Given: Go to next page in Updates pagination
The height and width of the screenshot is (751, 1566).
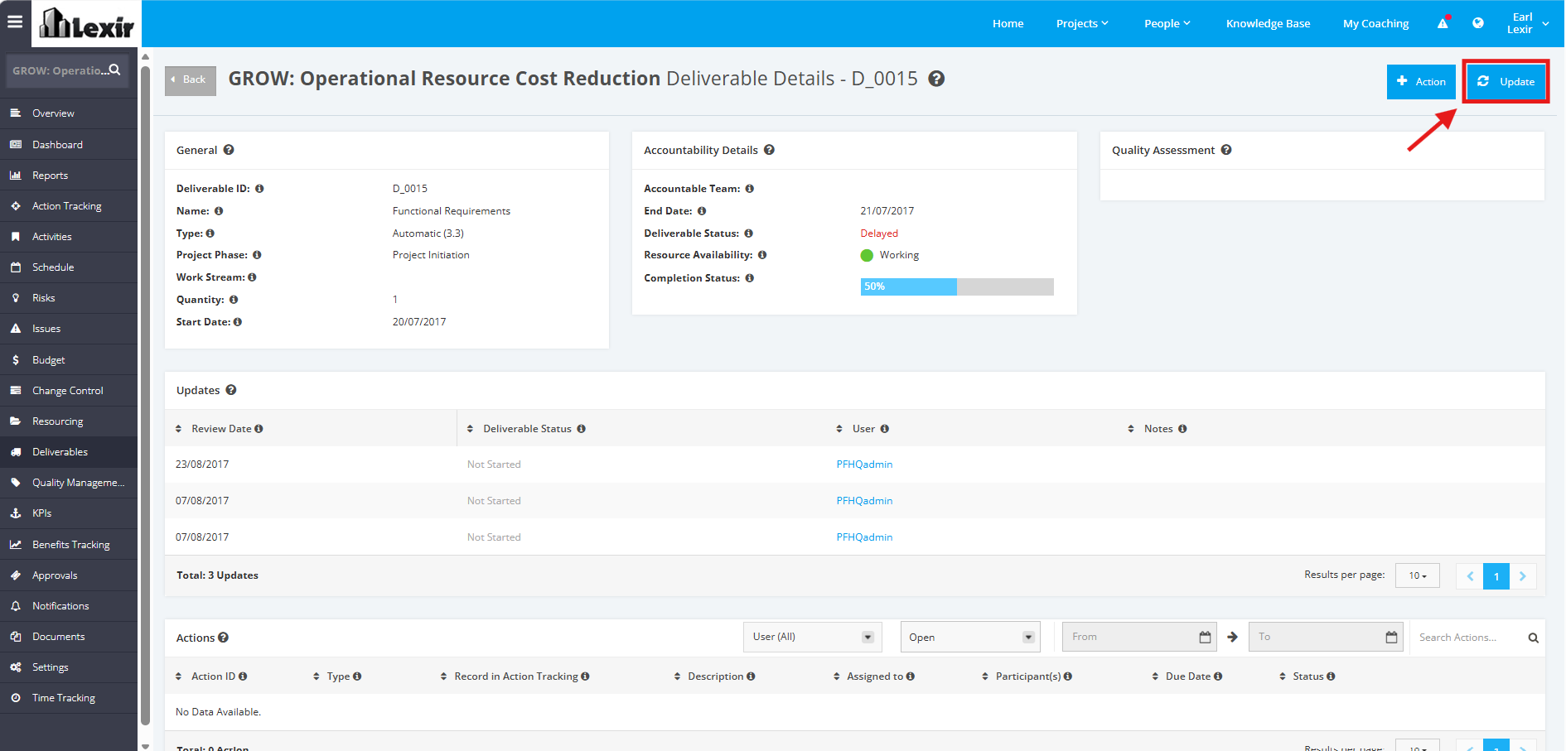Looking at the screenshot, I should 1523,576.
